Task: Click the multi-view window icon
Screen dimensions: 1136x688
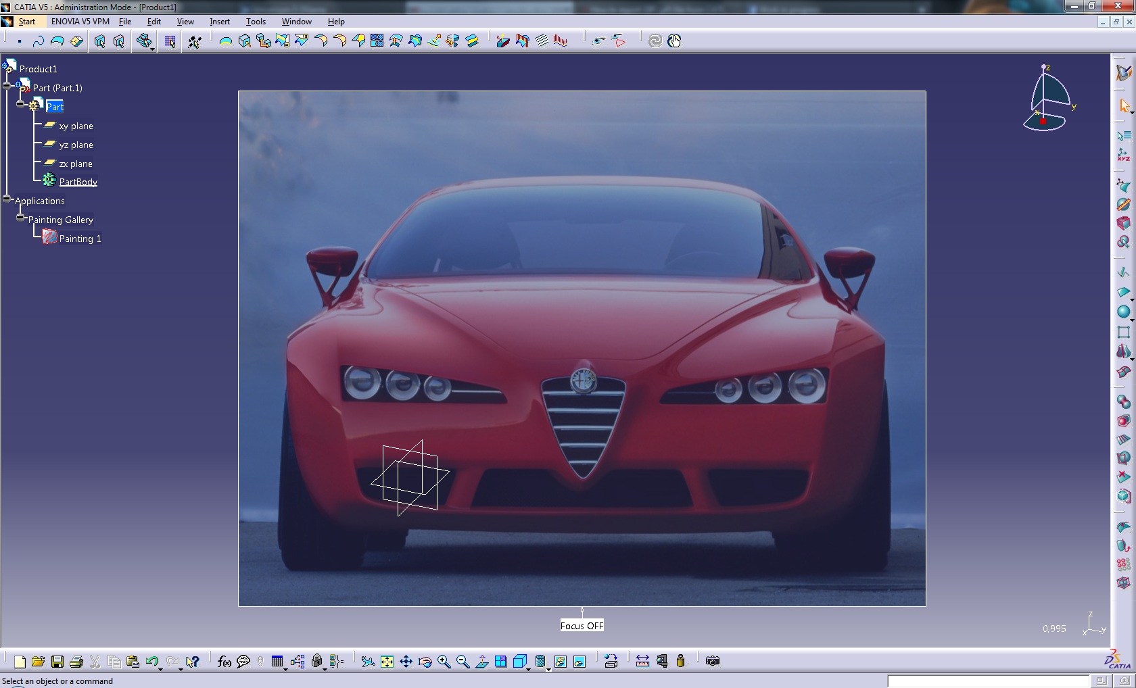Action: click(501, 662)
